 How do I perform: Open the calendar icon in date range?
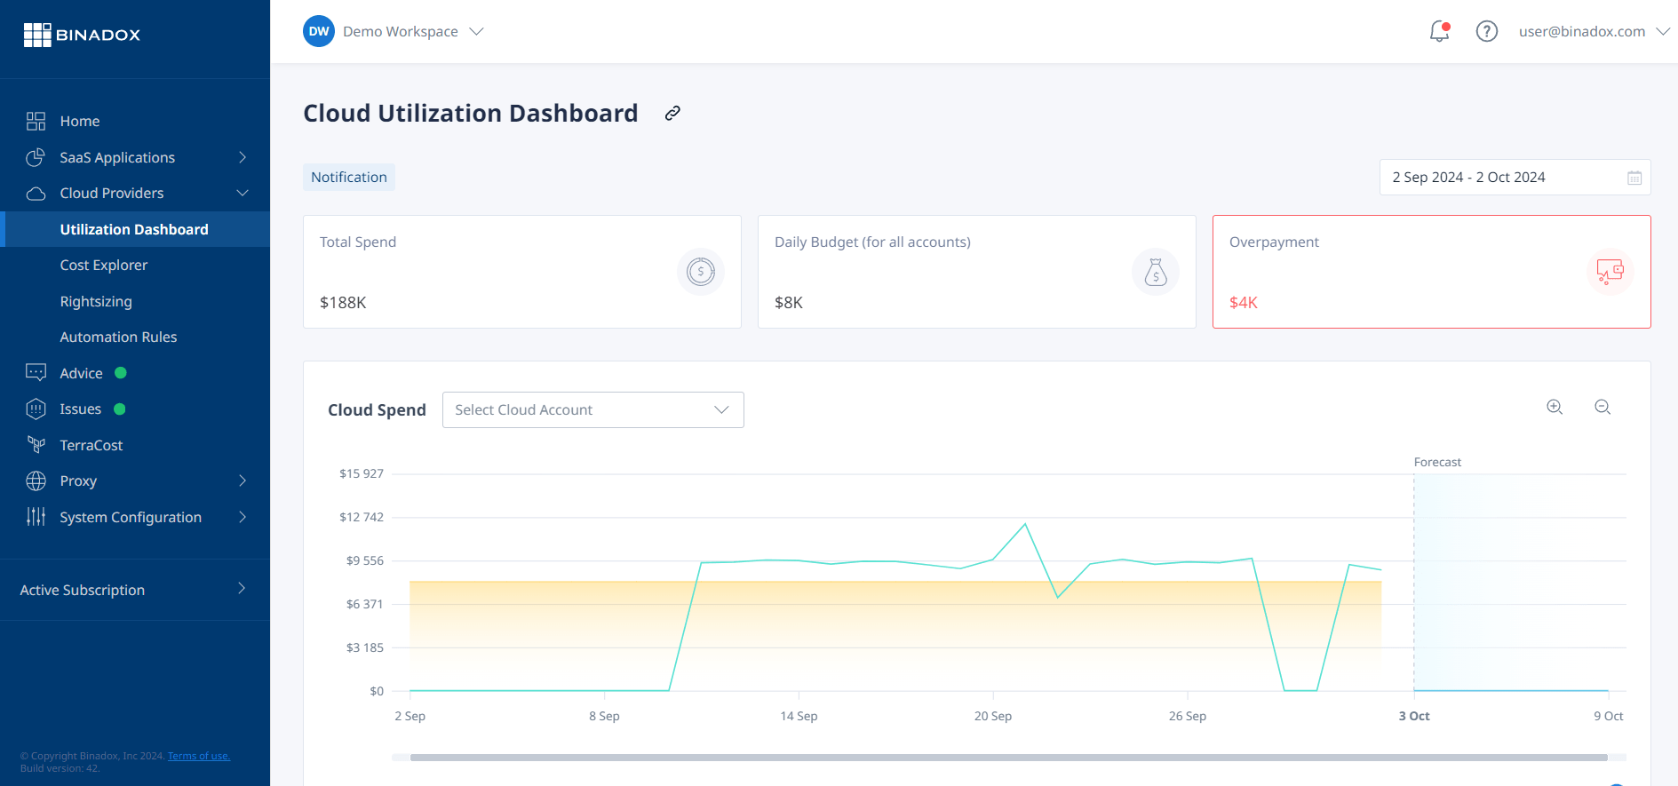pos(1634,178)
